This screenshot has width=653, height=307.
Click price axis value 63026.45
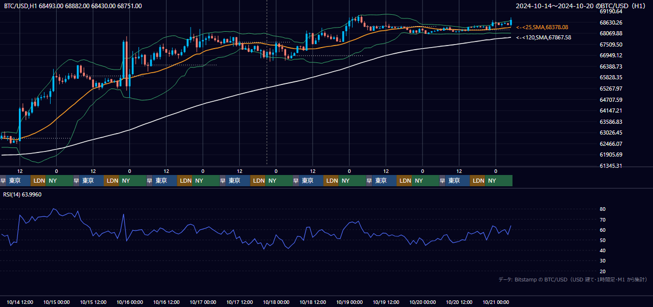coord(611,133)
